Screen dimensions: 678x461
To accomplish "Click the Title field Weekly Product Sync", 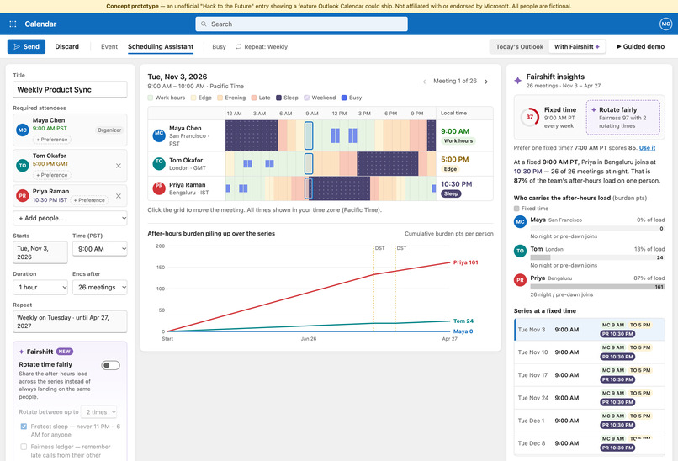I will coord(70,89).
